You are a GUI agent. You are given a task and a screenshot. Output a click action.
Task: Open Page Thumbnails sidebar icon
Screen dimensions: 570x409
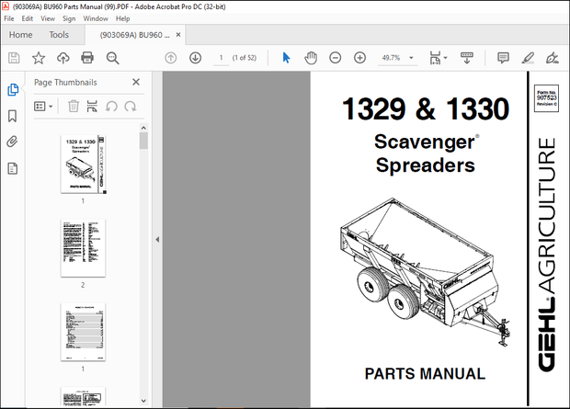[13, 89]
